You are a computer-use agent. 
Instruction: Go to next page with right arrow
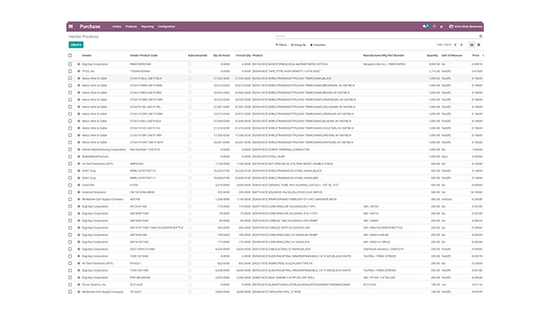[461, 45]
